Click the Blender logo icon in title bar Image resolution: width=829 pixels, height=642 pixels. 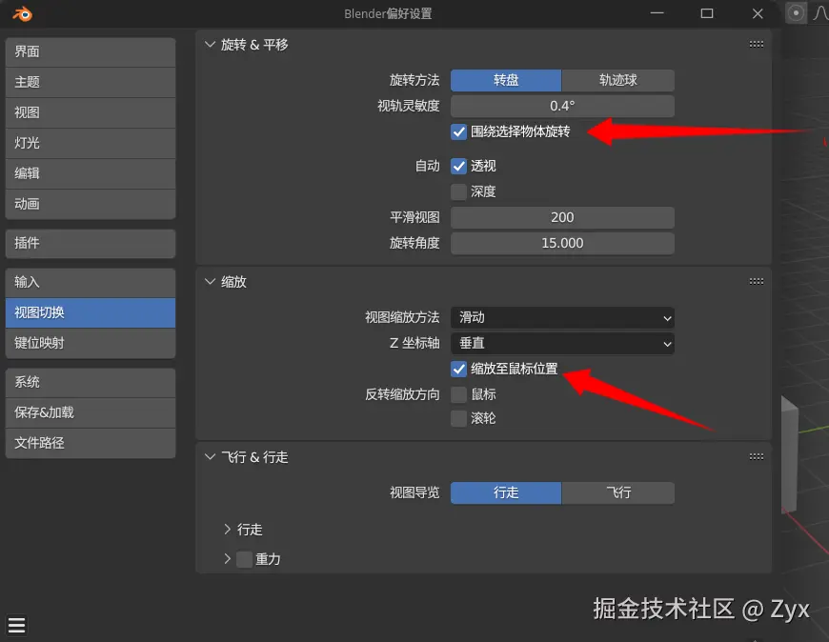coord(23,13)
